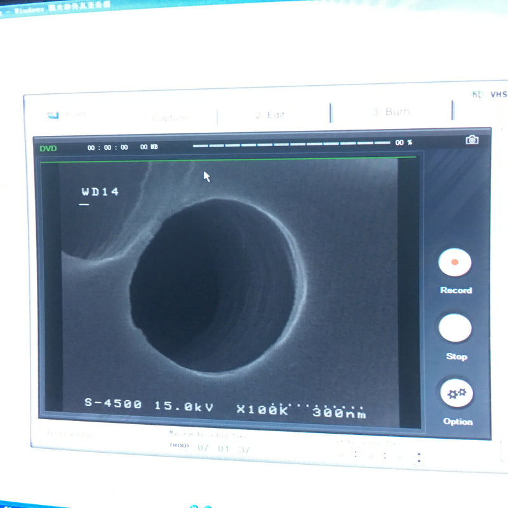Click the VHS logo text
This screenshot has height=508, width=508.
pyautogui.click(x=498, y=94)
